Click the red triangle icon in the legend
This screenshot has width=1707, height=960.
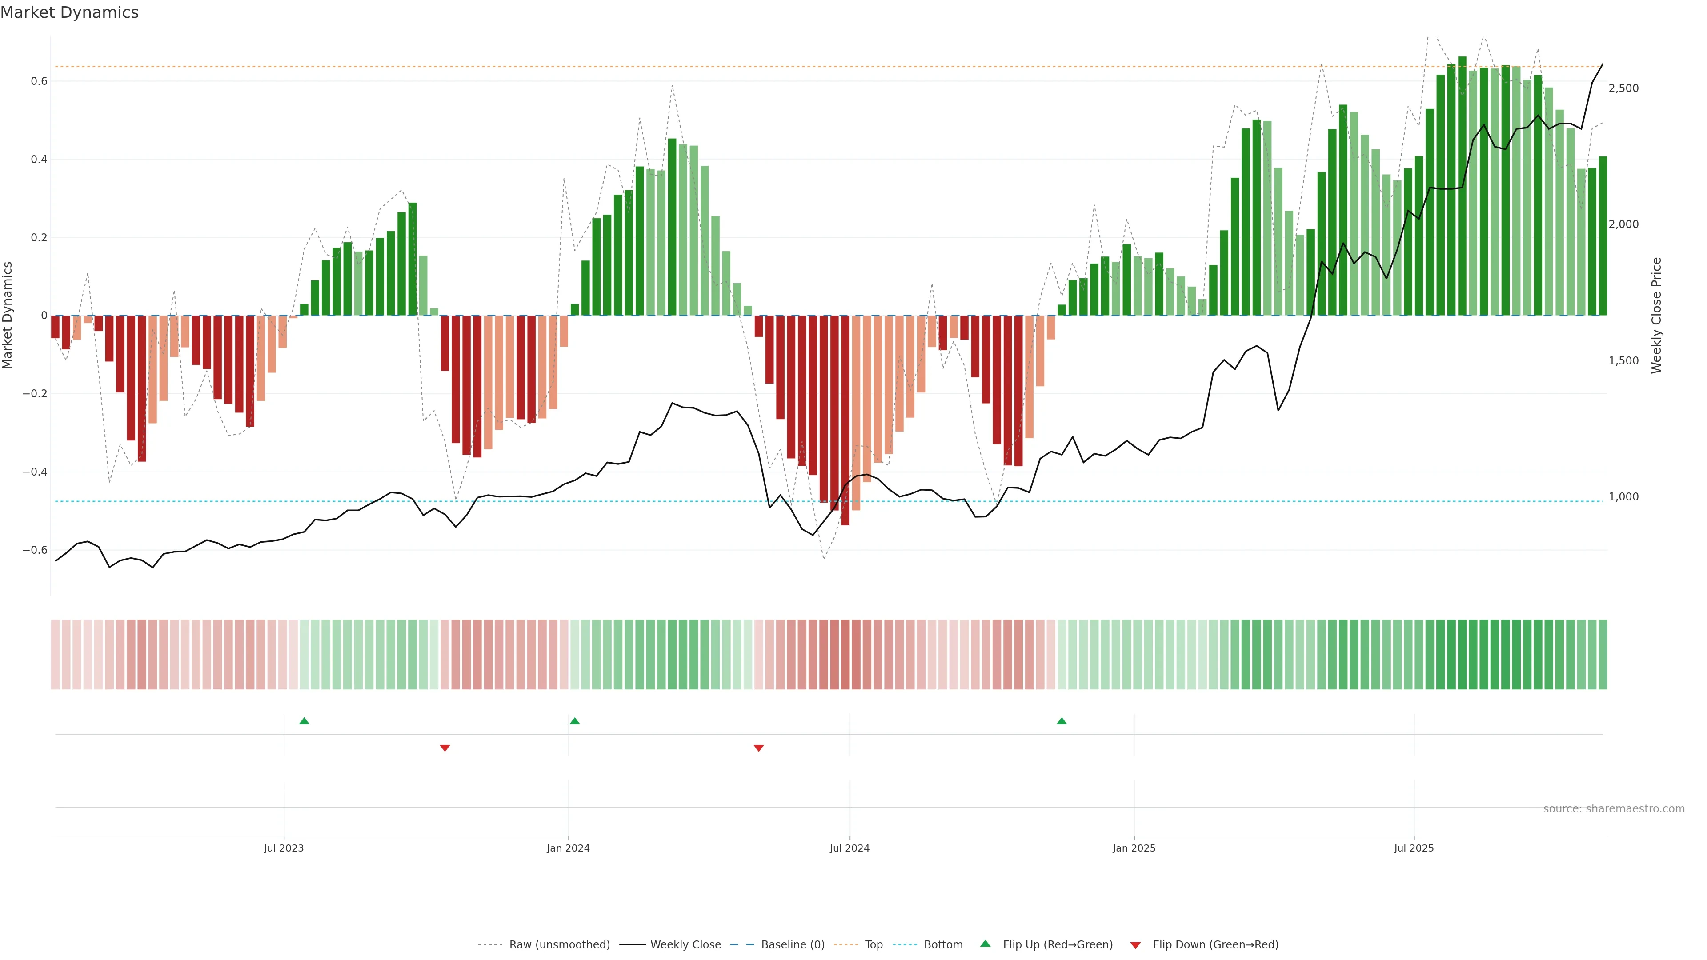1135,945
